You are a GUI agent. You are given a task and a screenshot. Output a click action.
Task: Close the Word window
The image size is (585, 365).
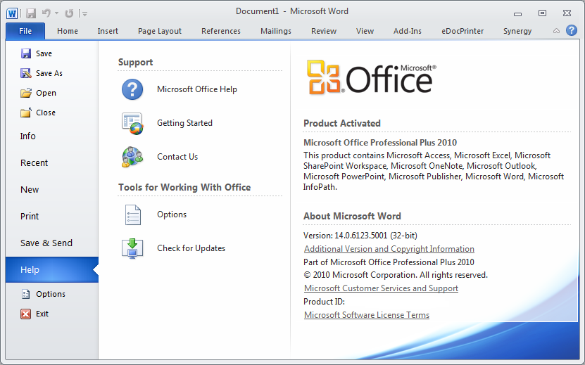[567, 13]
